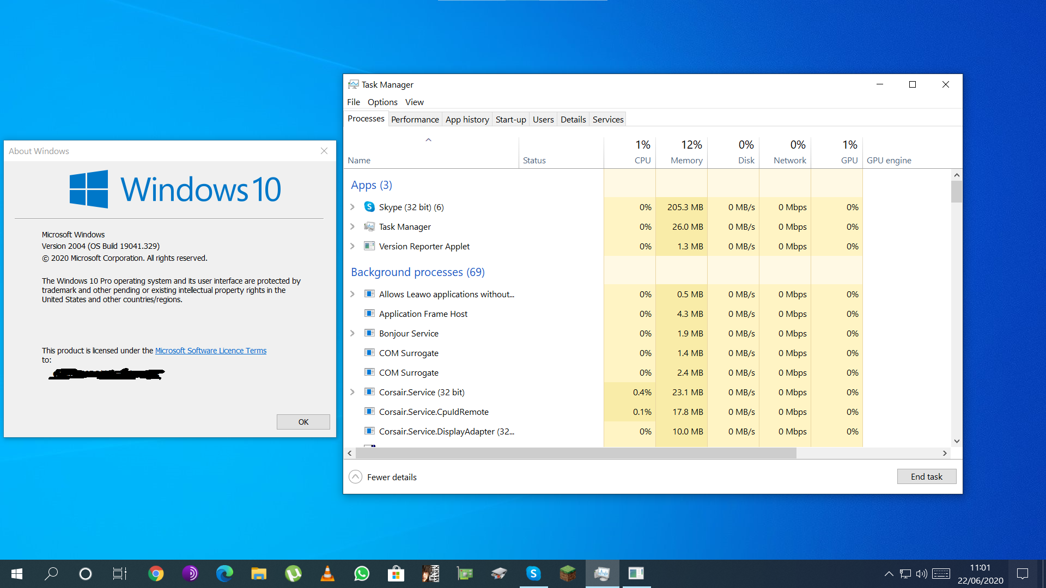The width and height of the screenshot is (1046, 588).
Task: Collapse to Fewer details view
Action: click(382, 477)
